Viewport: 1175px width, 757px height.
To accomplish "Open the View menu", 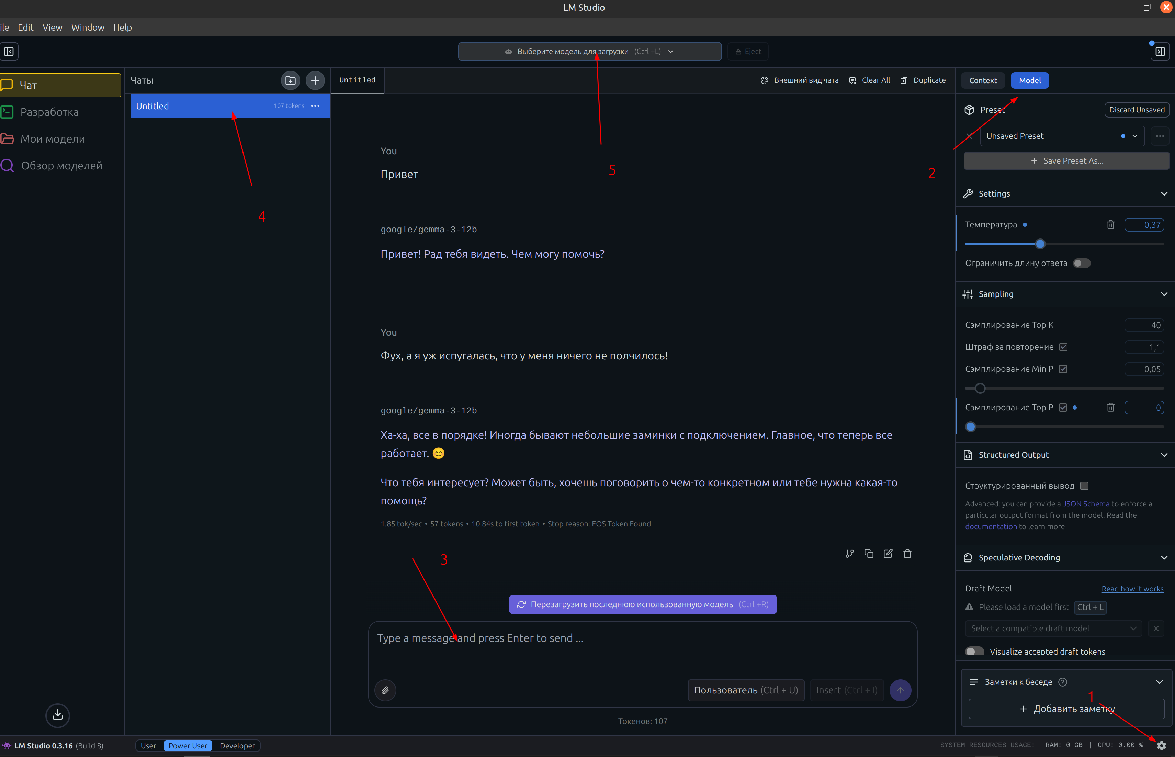I will point(52,27).
